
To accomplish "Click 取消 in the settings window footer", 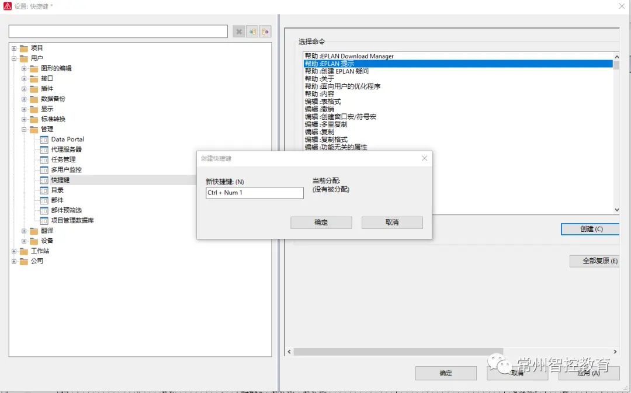I will pyautogui.click(x=518, y=373).
